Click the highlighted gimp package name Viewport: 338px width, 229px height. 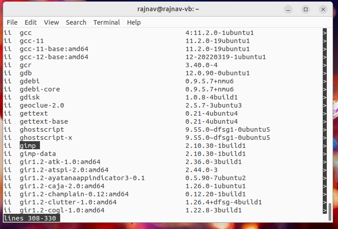click(x=30, y=146)
